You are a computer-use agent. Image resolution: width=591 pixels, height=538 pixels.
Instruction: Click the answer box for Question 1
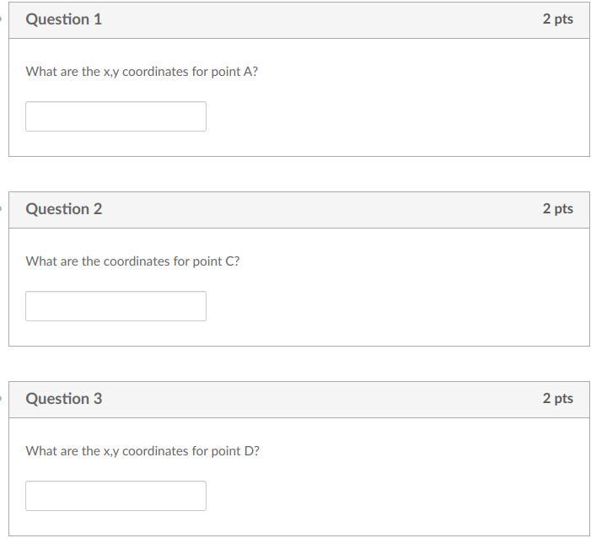click(116, 116)
